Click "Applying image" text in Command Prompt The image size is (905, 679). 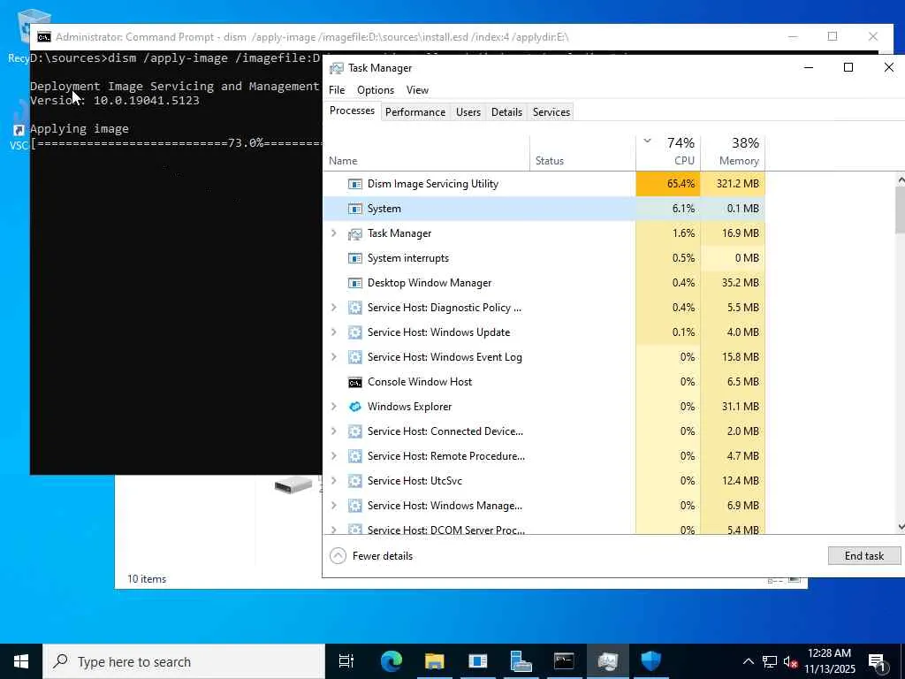(80, 129)
